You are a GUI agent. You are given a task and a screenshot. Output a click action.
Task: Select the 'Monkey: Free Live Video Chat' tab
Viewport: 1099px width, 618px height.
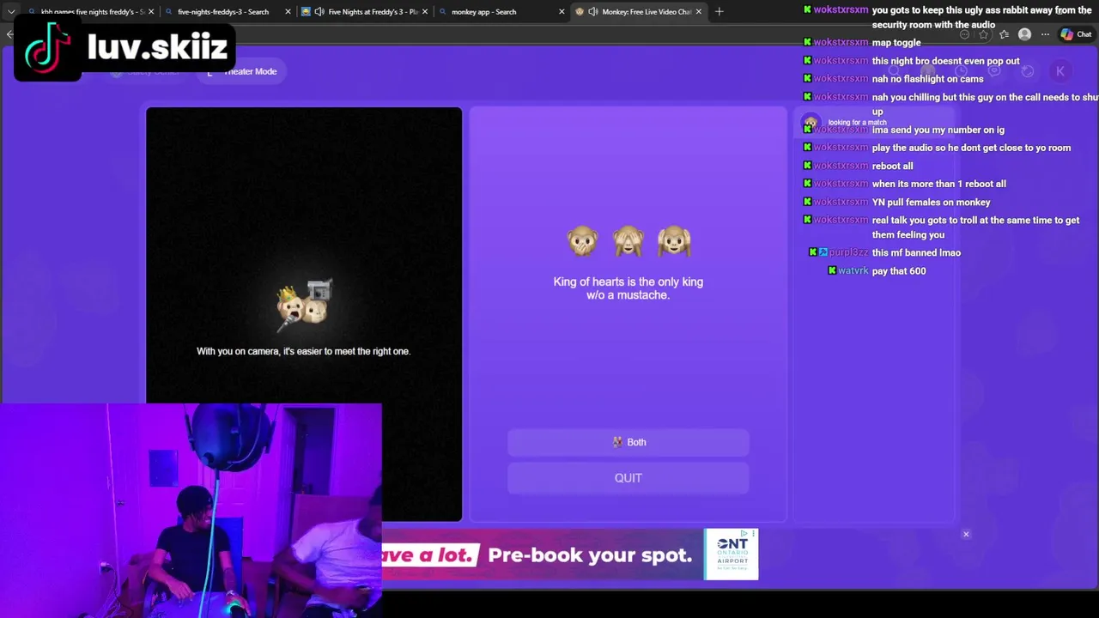(x=640, y=11)
